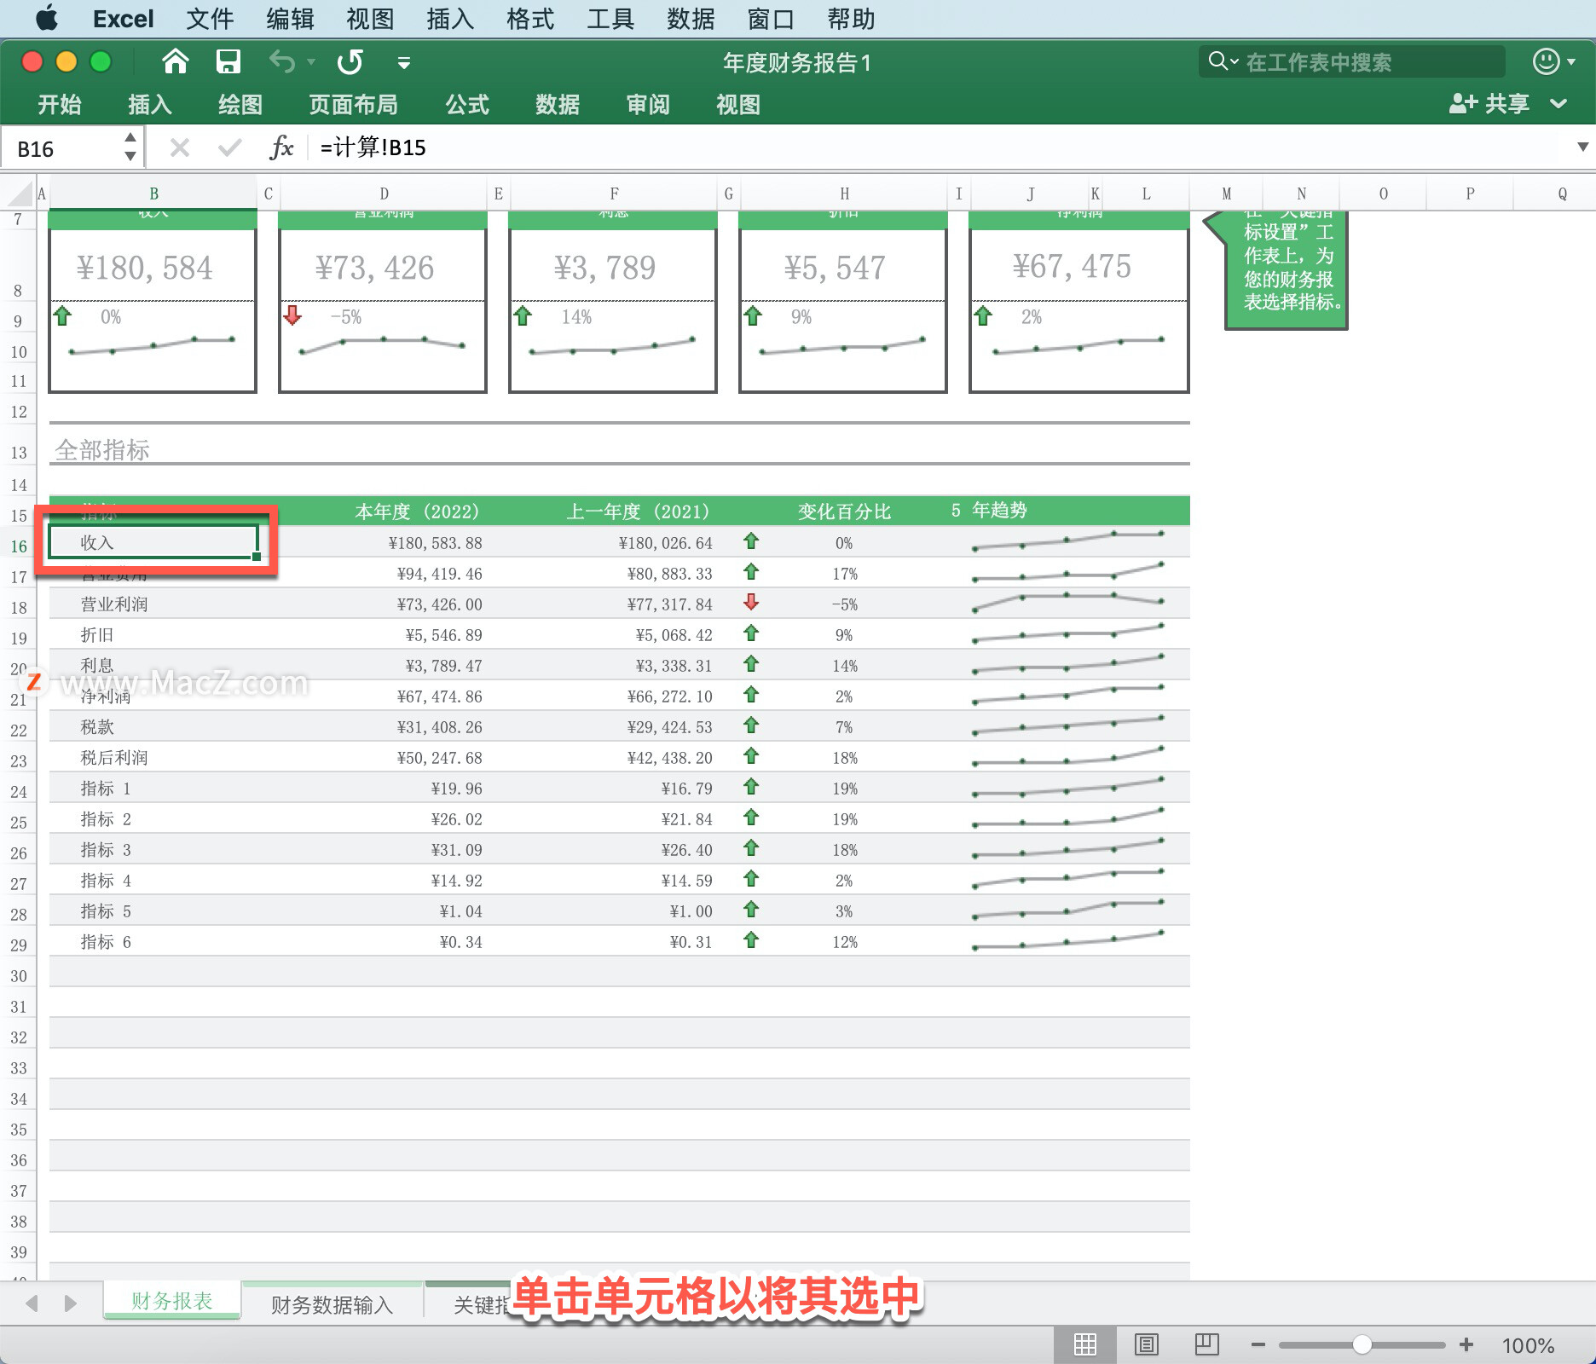Open the 数据 ribbon tab
The width and height of the screenshot is (1596, 1364).
click(x=558, y=105)
